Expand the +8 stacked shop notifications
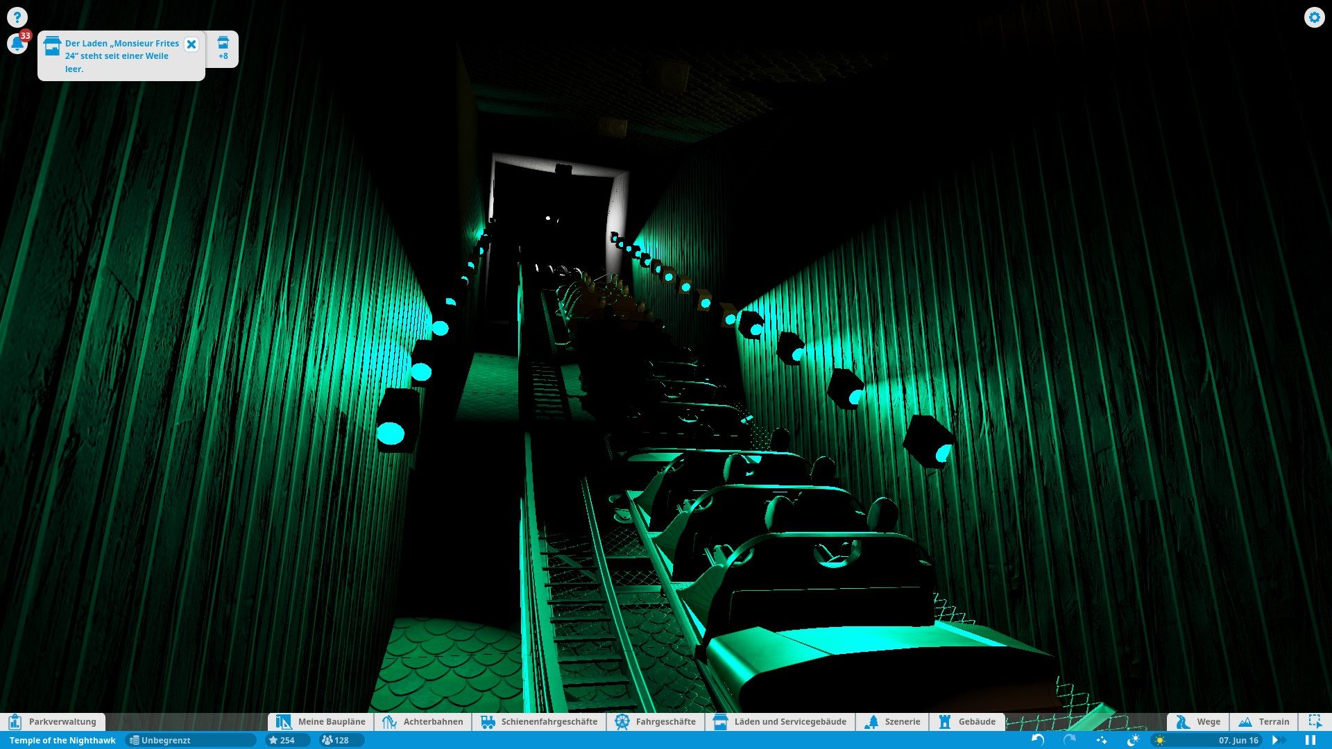This screenshot has width=1332, height=749. [x=223, y=49]
